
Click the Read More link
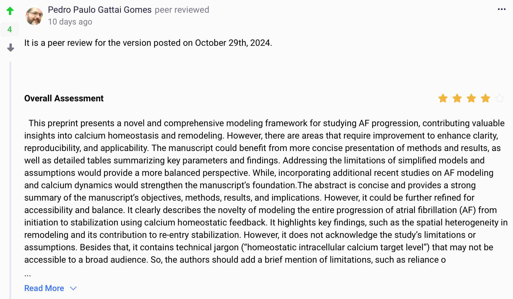[x=44, y=288]
